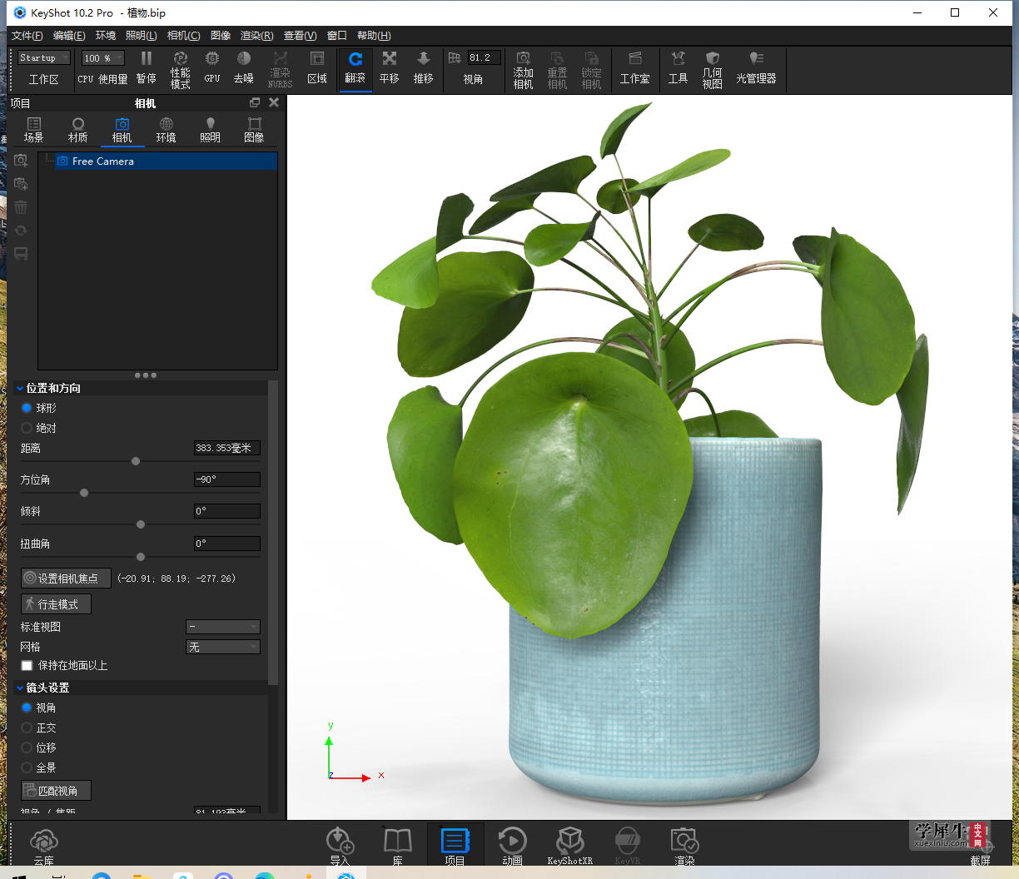Open the Startup workspace dropdown
Screen dimensions: 1019x879
pos(44,57)
